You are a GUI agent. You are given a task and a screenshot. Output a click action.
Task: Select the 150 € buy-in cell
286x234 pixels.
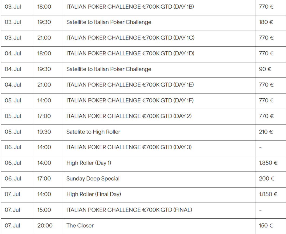pos(266,226)
